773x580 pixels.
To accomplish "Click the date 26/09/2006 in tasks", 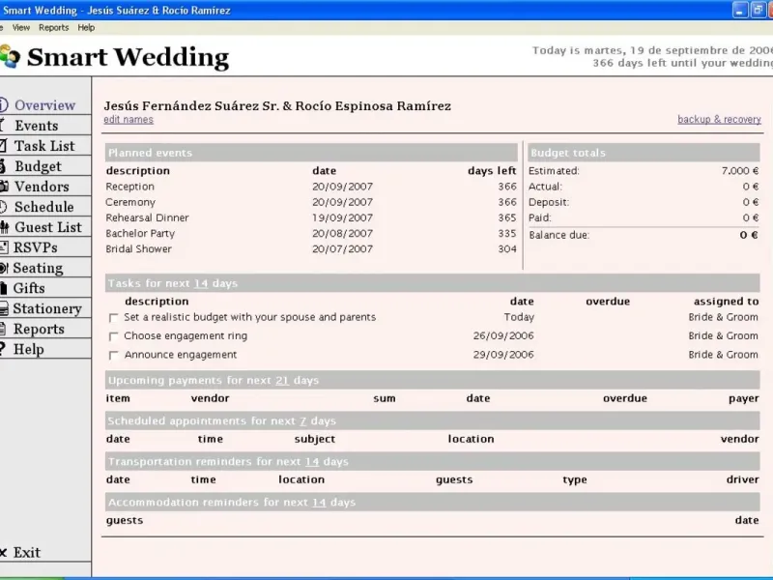I will pyautogui.click(x=503, y=335).
